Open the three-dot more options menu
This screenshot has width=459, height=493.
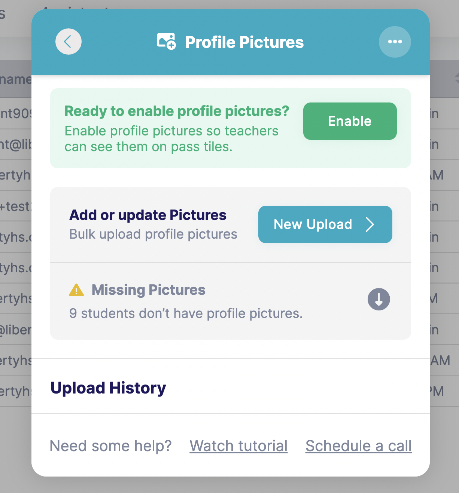pyautogui.click(x=395, y=42)
